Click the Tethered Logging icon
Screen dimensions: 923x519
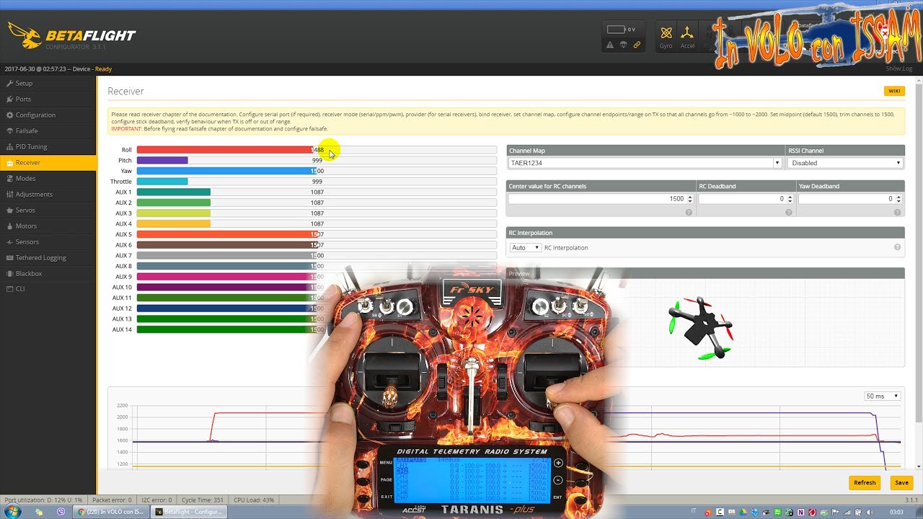(9, 257)
